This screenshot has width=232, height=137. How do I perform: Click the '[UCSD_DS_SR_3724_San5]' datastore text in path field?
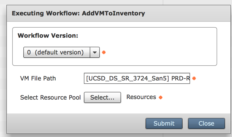coord(127,78)
